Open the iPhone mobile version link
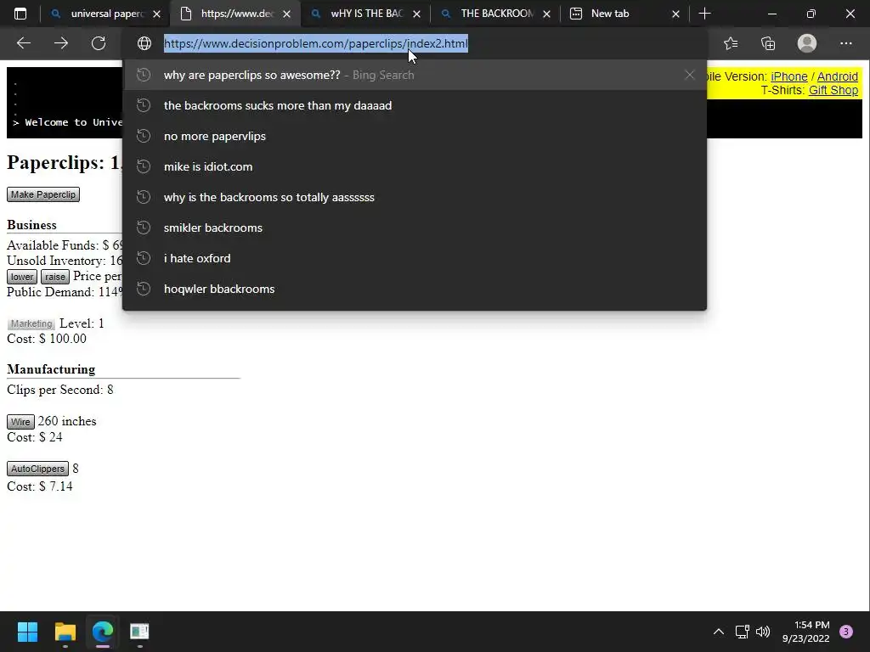870x652 pixels. click(789, 76)
